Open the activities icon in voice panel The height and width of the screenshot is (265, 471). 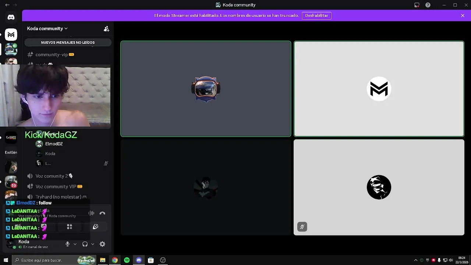click(x=70, y=227)
